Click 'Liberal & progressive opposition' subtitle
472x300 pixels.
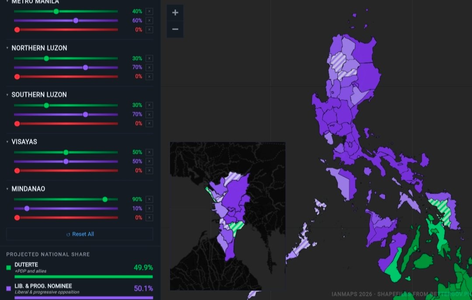click(47, 292)
